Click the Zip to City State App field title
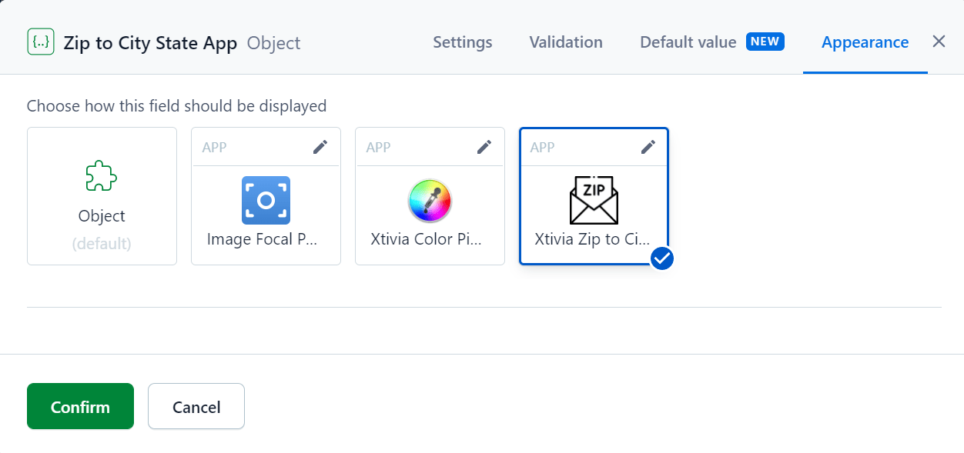Screen dimensions: 964x453 tap(149, 43)
